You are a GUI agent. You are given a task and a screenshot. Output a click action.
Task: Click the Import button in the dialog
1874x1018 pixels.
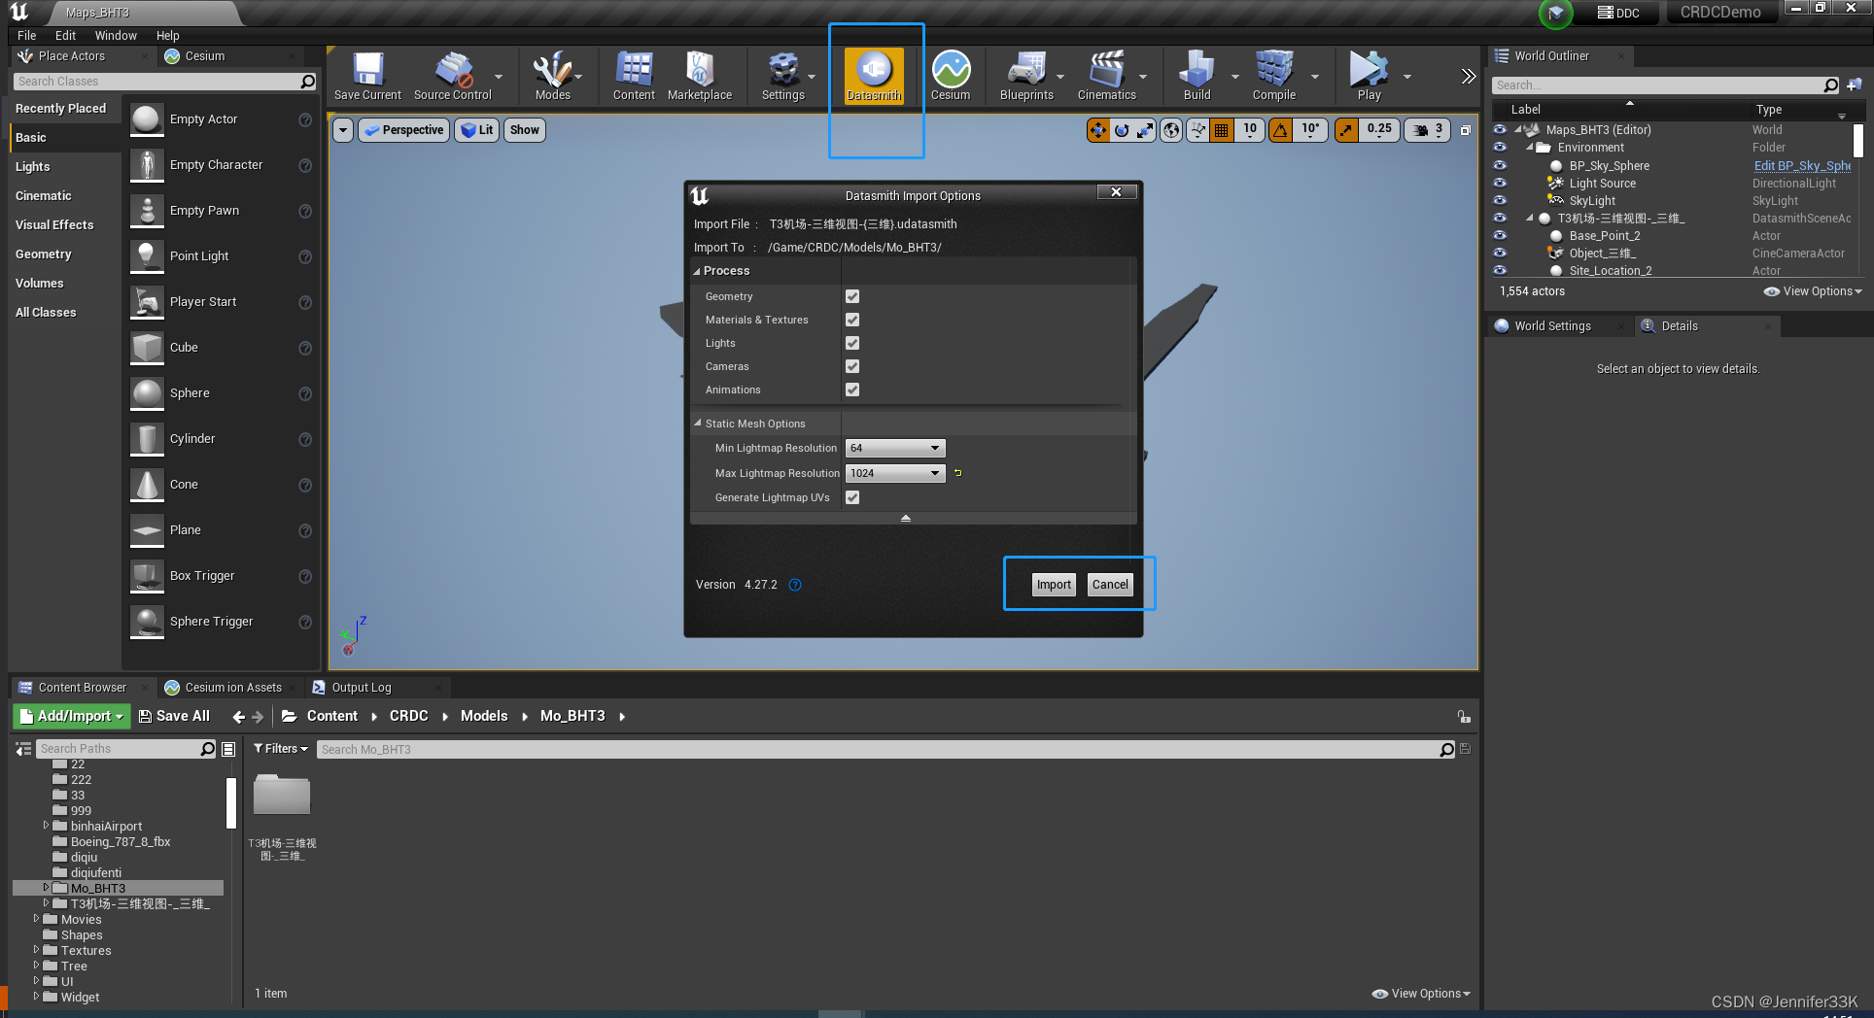[1053, 584]
